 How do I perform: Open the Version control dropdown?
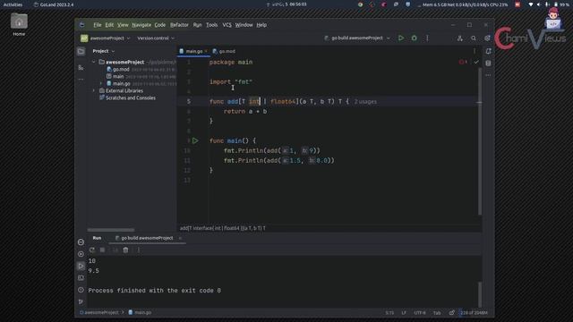click(x=156, y=38)
